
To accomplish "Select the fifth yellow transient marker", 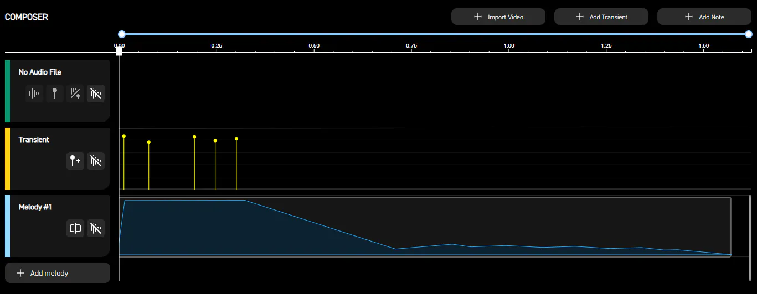I will [236, 138].
